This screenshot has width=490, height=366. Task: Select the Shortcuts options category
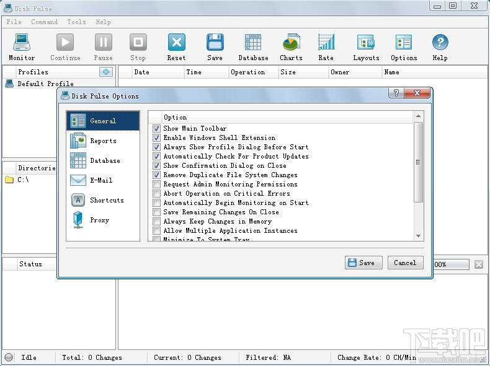coord(103,200)
